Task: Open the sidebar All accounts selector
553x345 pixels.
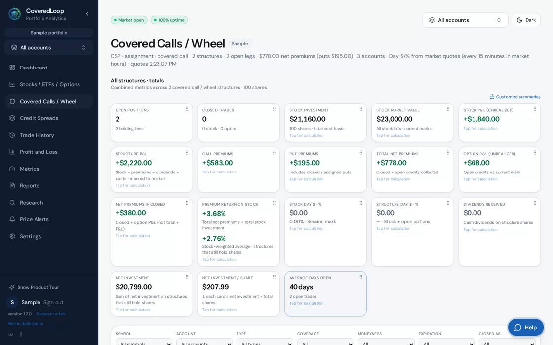Action: pyautogui.click(x=49, y=47)
